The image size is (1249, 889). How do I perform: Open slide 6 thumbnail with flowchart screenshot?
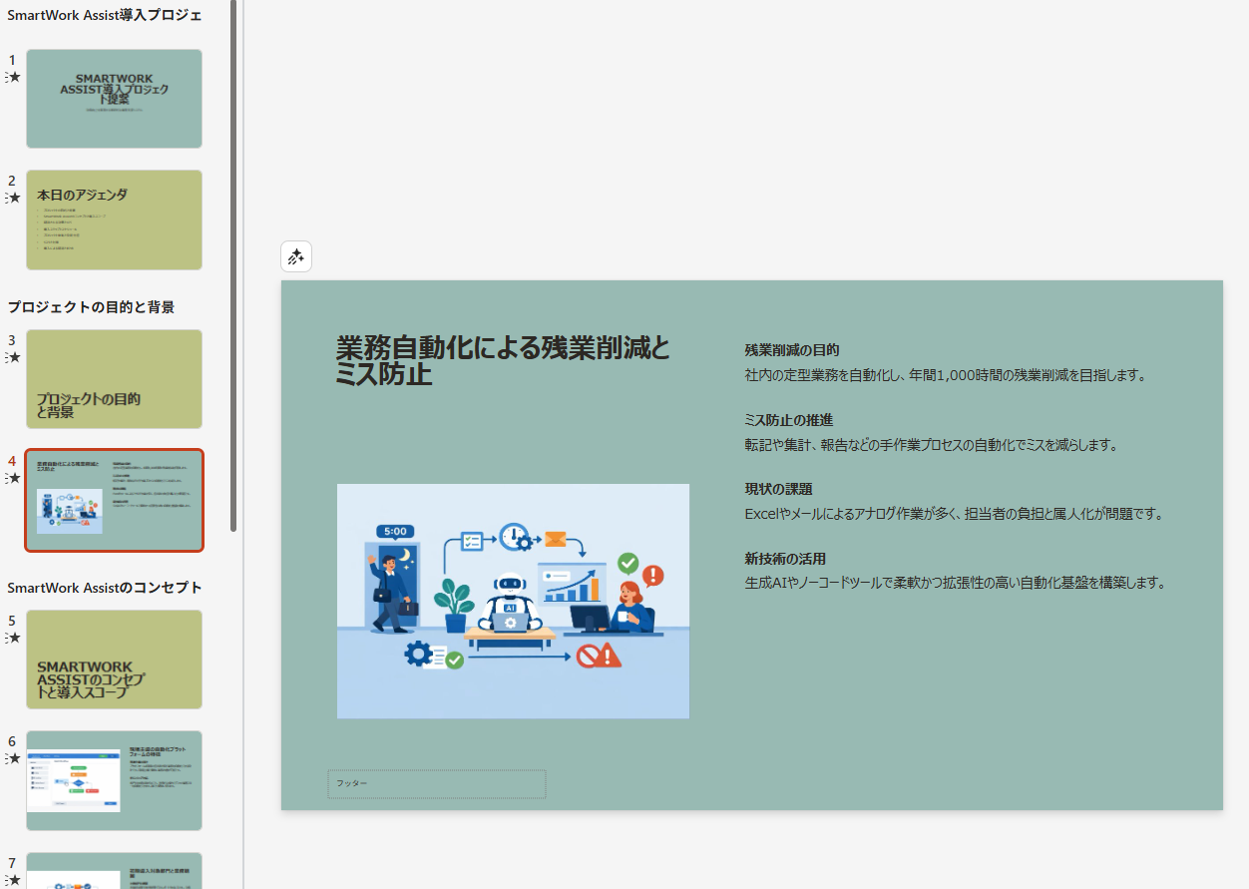[114, 780]
